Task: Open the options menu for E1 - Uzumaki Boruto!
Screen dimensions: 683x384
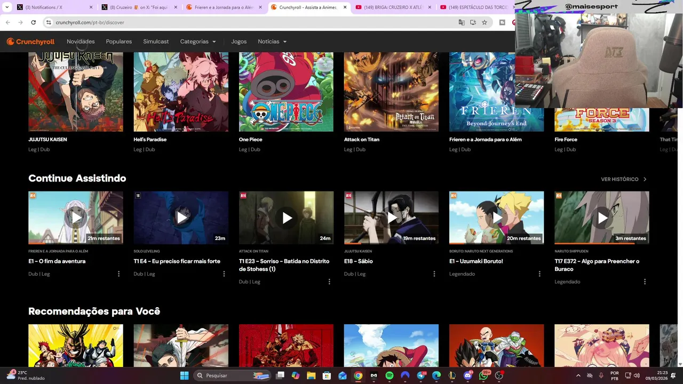Action: click(x=539, y=274)
